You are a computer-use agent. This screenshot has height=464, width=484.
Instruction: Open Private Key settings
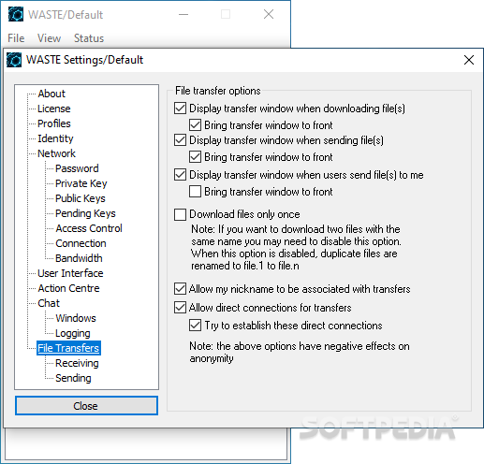[81, 183]
